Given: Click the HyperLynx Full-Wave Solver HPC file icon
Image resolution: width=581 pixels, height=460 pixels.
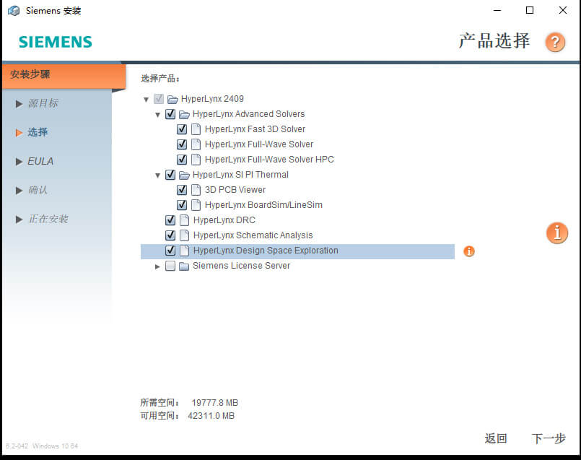Looking at the screenshot, I should (196, 160).
